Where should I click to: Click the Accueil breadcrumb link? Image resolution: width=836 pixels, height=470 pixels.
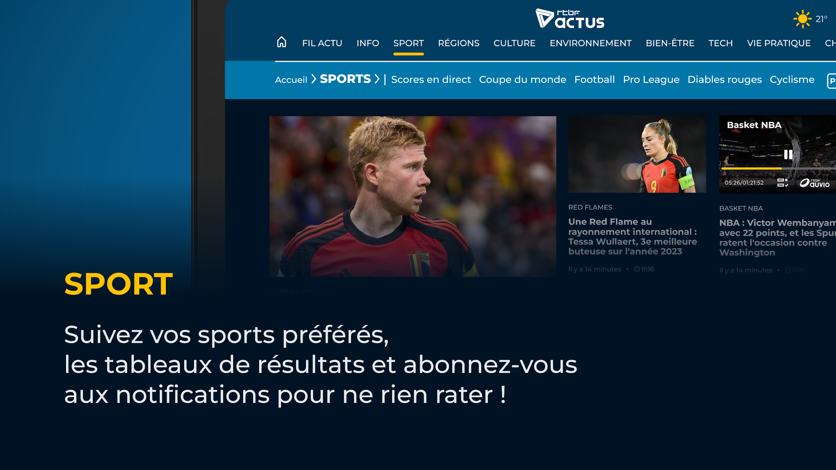(291, 80)
